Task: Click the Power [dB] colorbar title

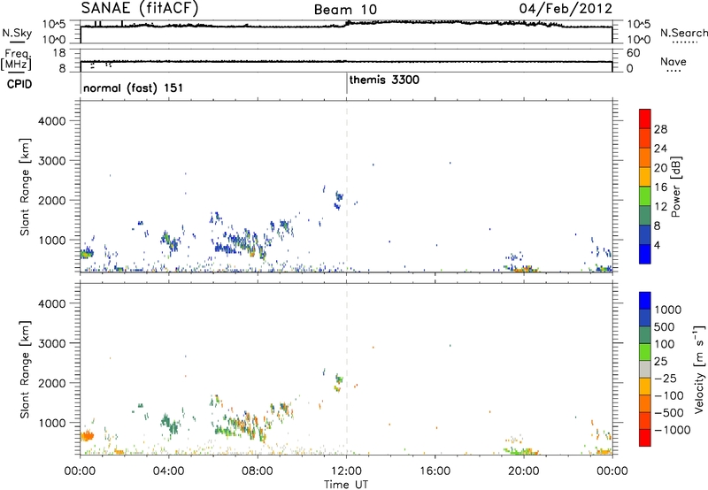Action: (676, 187)
